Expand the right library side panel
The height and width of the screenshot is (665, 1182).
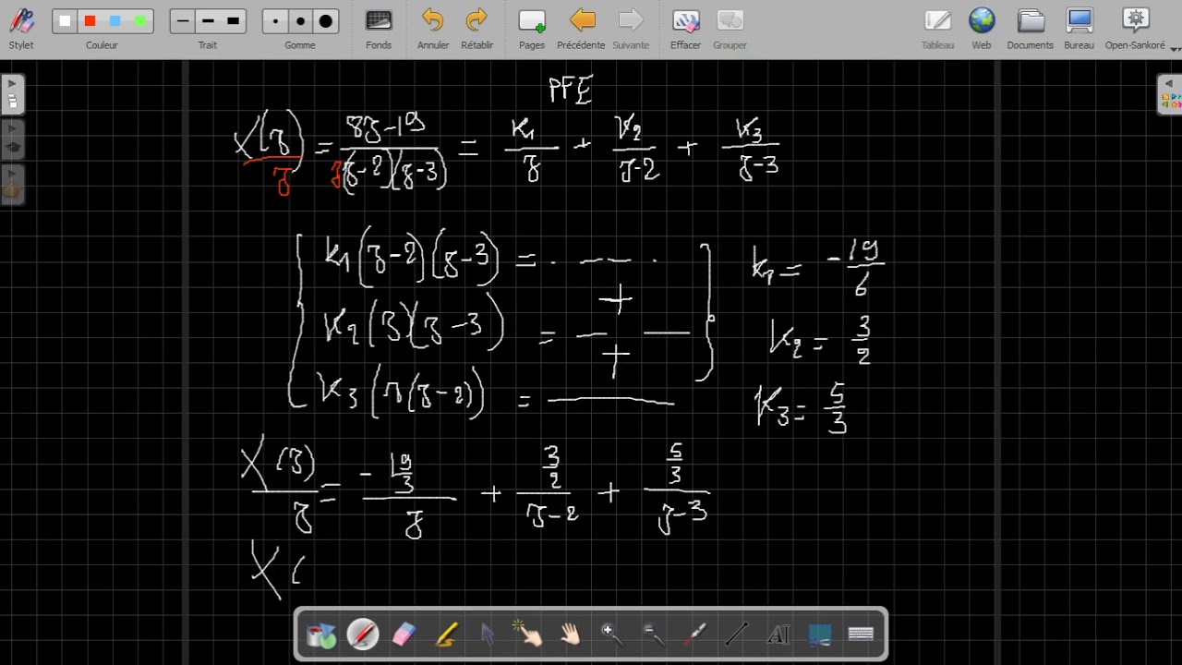coord(1169,94)
